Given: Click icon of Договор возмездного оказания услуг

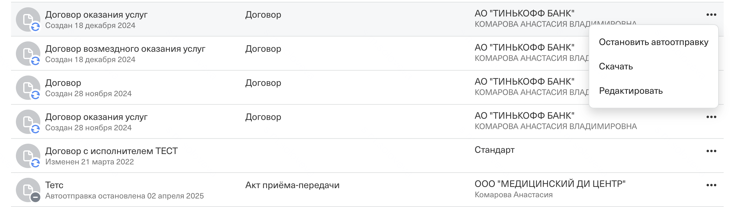Looking at the screenshot, I should [28, 54].
